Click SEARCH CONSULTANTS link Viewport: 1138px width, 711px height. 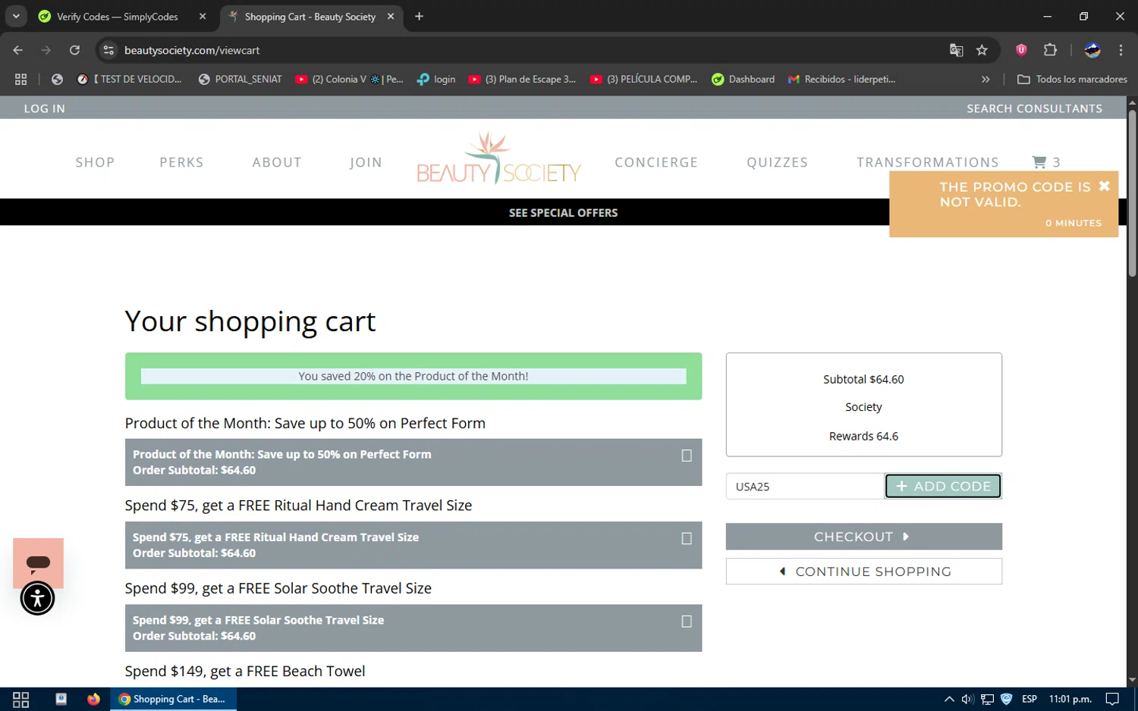click(1034, 108)
